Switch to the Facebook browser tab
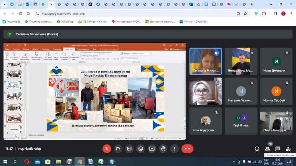 click(98, 4)
